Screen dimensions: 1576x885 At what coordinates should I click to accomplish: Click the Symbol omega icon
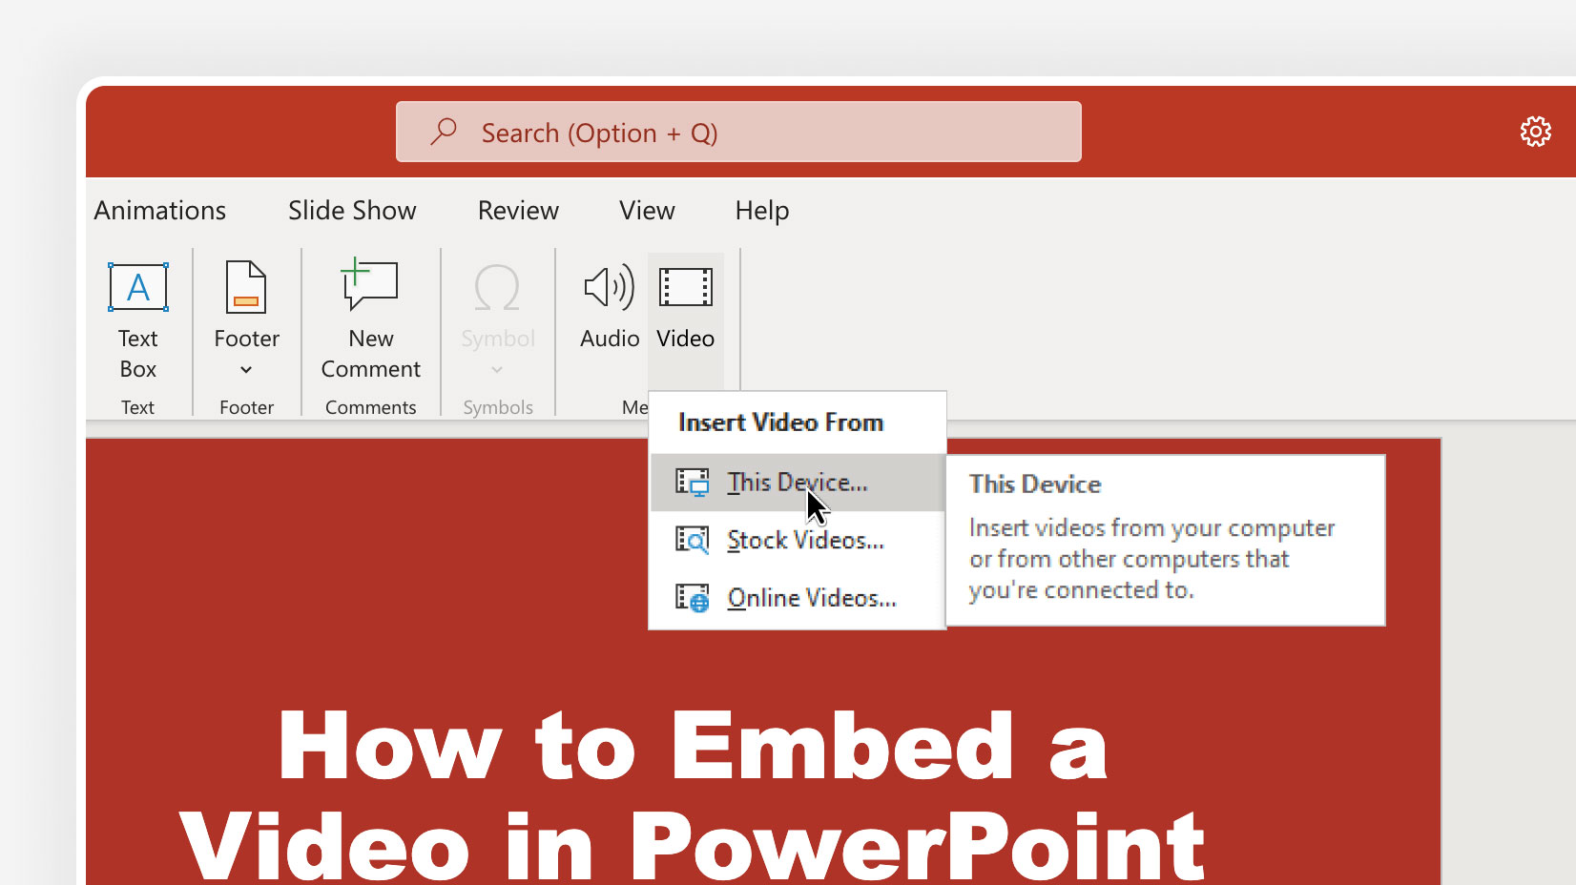[497, 287]
